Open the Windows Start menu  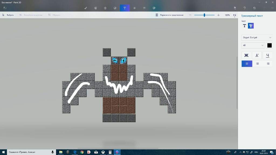click(3, 152)
